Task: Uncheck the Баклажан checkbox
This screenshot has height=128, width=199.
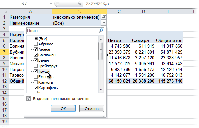Action: click(36, 55)
